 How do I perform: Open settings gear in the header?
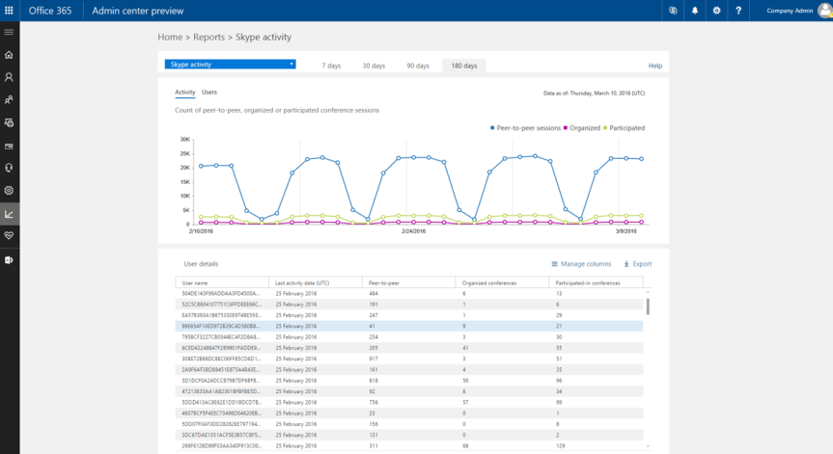coord(717,11)
